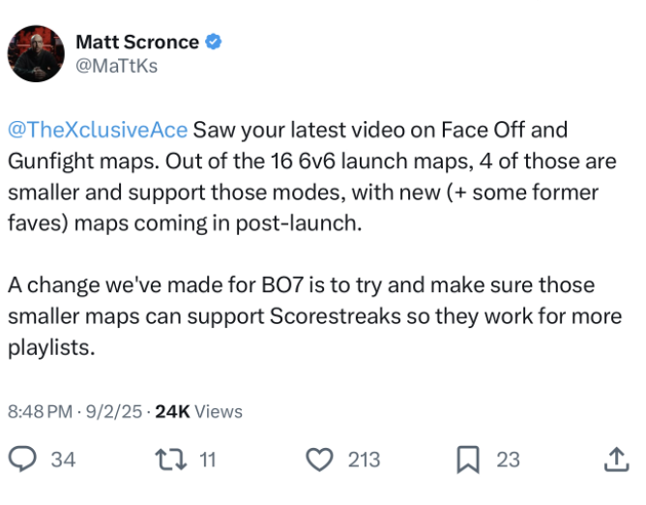
Task: Repost the tweet using the retweet arrows icon
Action: point(170,460)
